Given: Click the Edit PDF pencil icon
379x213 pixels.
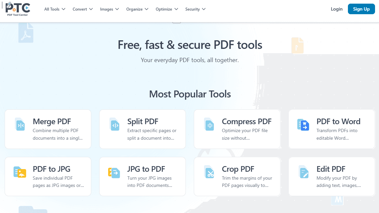Looking at the screenshot, I should tap(304, 172).
